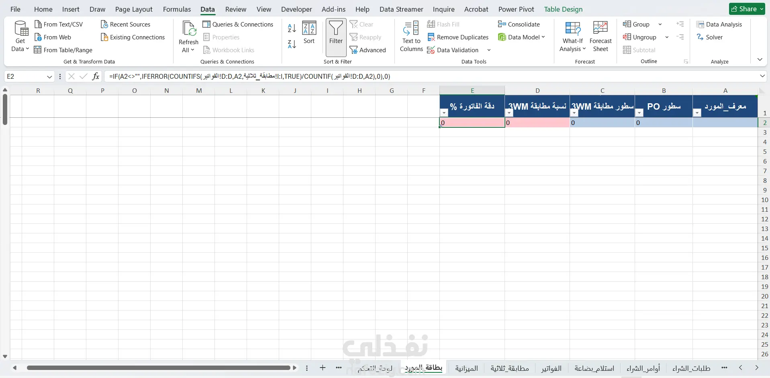Expand the formula bar

click(x=762, y=76)
